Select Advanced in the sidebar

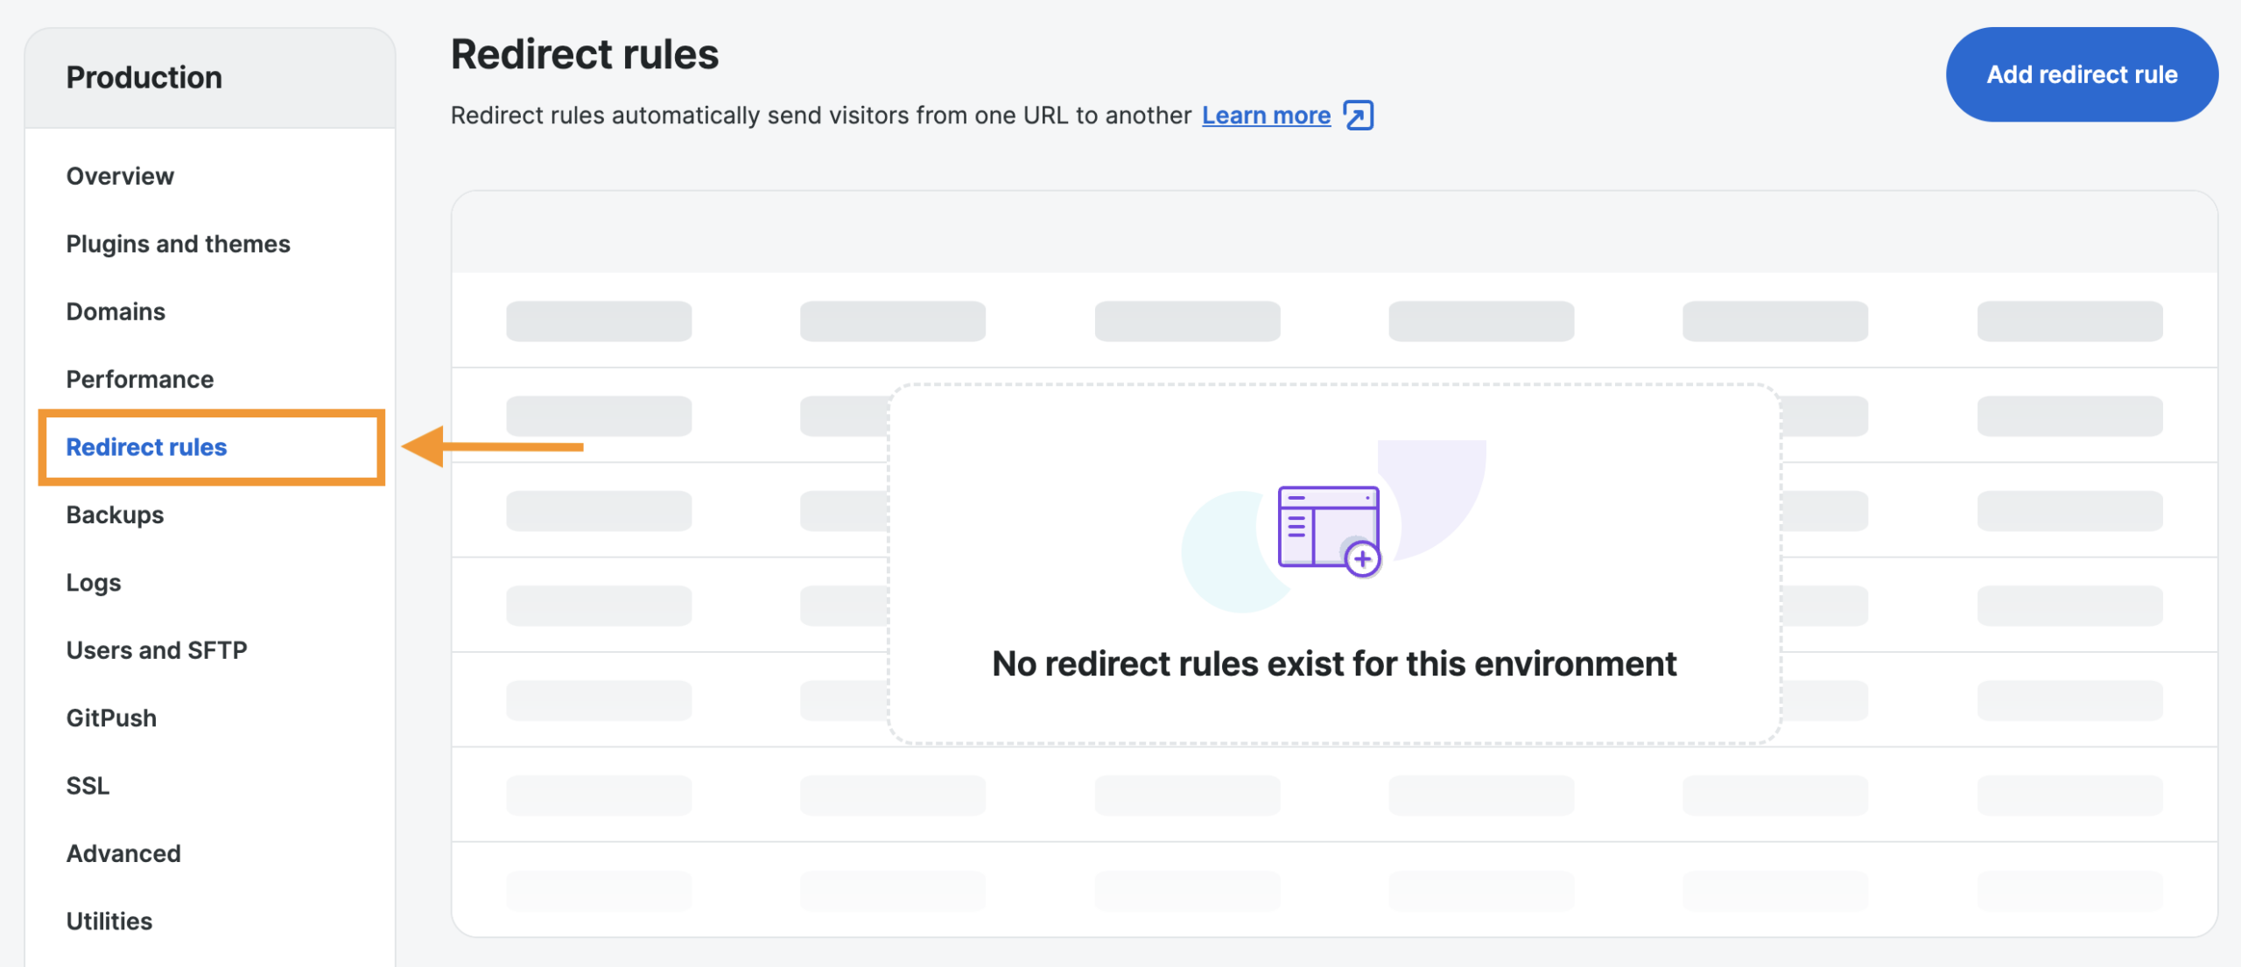click(123, 853)
